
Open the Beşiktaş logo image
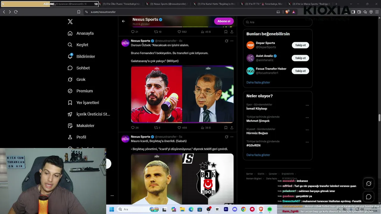point(208,179)
